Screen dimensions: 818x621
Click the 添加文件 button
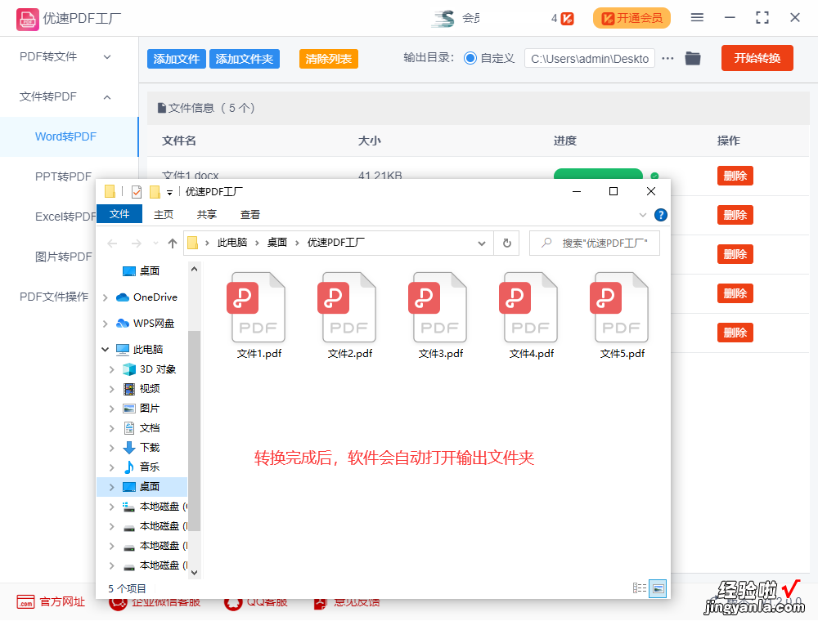point(177,59)
